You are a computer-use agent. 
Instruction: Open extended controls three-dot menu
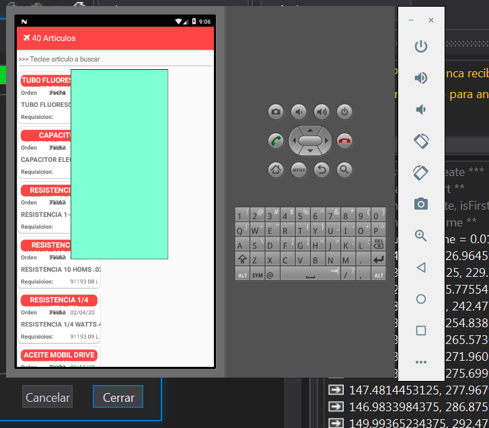tap(420, 362)
